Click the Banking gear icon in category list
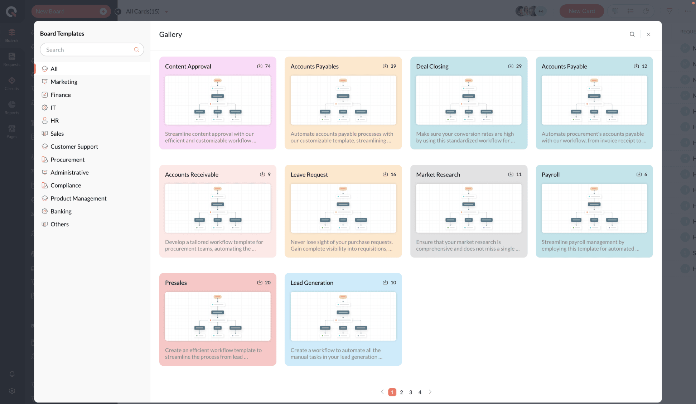The image size is (696, 404). click(45, 211)
